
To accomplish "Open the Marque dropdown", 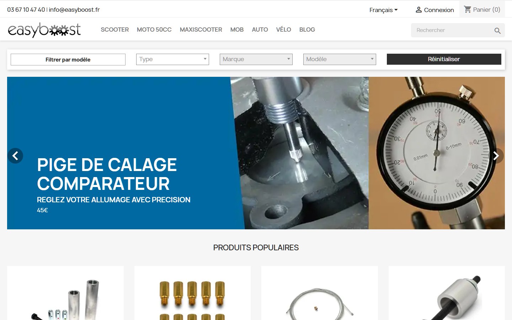I will 256,59.
